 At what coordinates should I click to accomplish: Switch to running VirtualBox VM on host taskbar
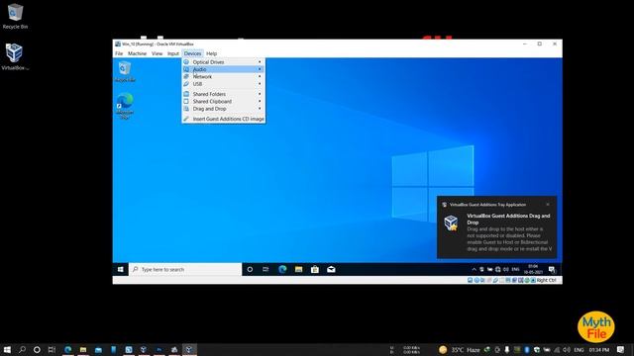point(189,349)
